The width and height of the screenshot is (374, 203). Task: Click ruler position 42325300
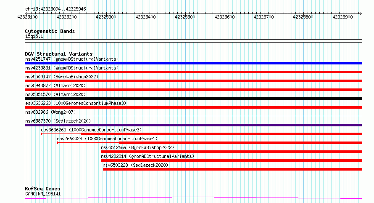tap(106, 17)
